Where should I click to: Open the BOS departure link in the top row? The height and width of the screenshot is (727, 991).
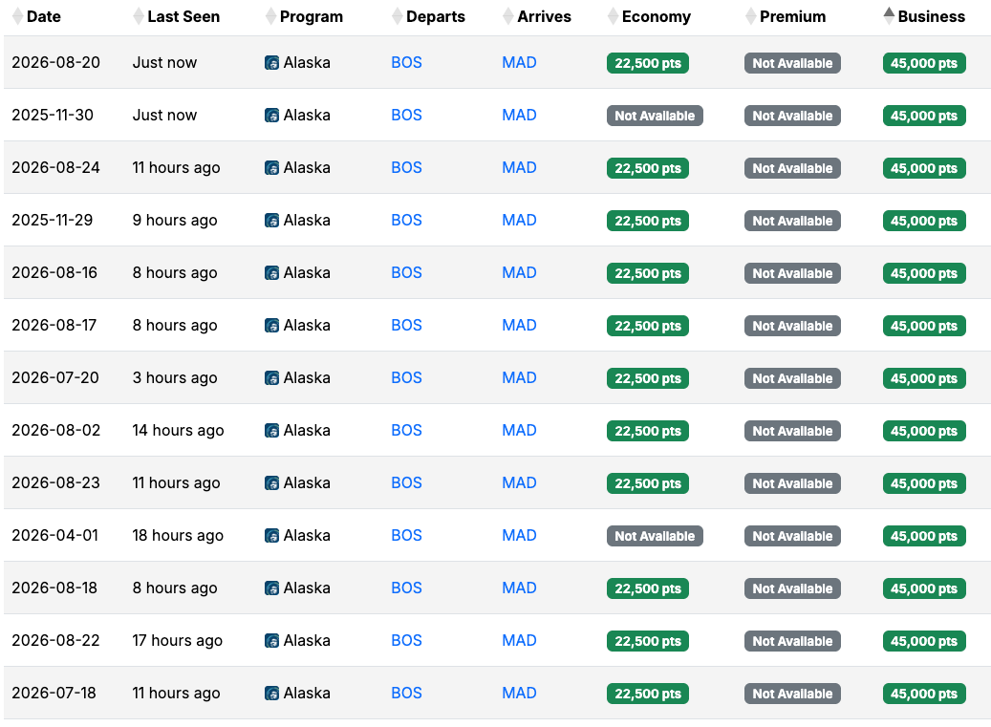tap(406, 62)
